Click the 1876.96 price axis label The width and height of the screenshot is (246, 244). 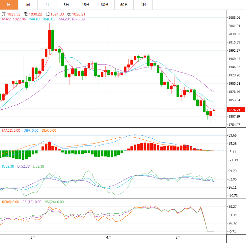pyautogui.click(x=234, y=92)
